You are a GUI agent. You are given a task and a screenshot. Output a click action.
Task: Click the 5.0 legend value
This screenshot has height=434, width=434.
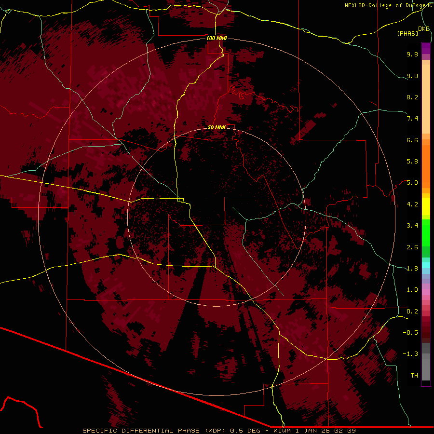(412, 183)
